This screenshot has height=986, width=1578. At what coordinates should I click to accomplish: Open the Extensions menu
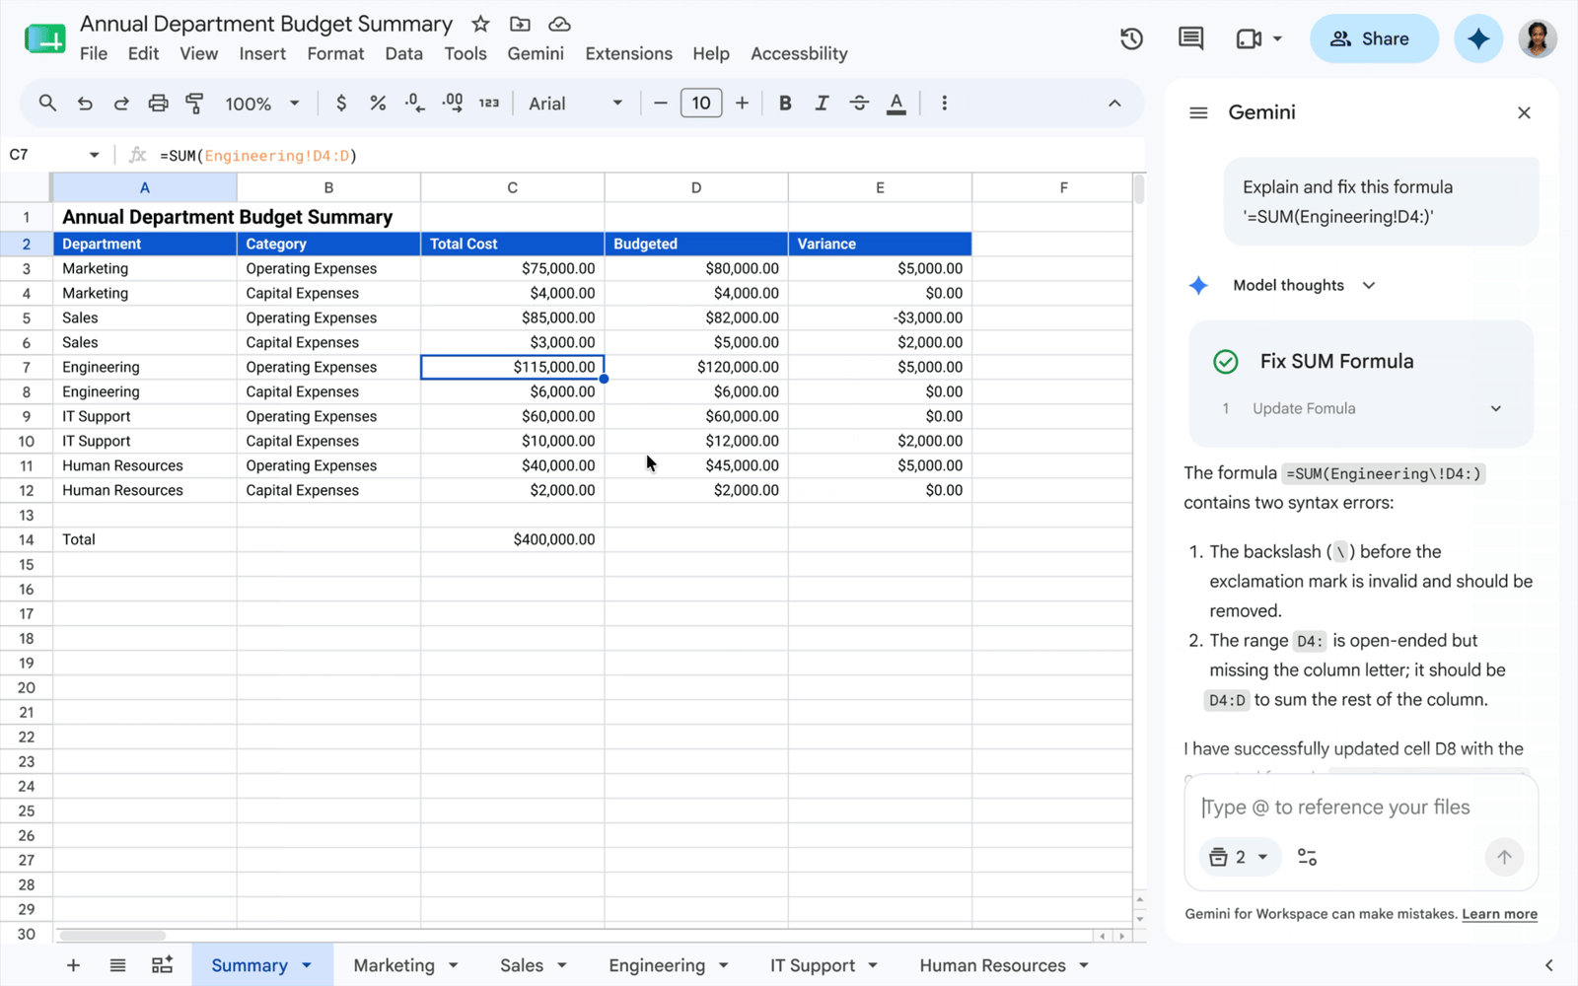click(628, 53)
